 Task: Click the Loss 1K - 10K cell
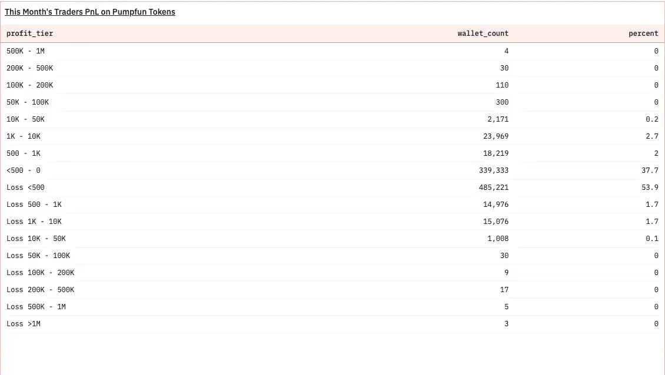click(34, 222)
